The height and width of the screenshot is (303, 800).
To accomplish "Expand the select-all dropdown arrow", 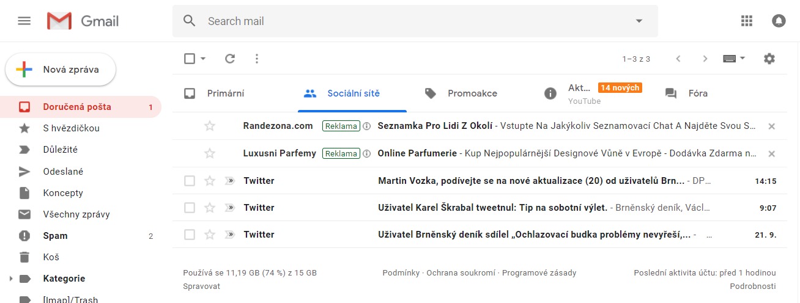I will click(x=203, y=59).
